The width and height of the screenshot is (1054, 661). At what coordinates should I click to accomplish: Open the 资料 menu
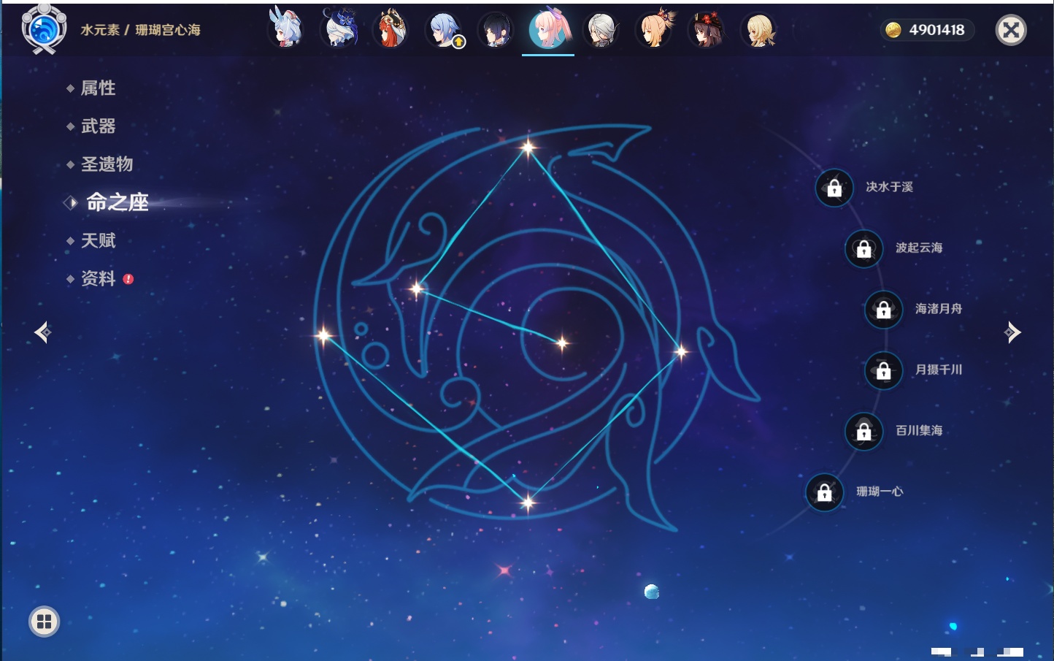click(98, 278)
